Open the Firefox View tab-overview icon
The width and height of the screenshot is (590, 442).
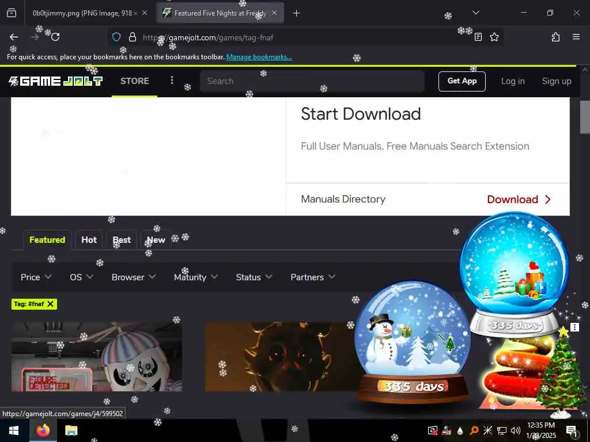12,13
